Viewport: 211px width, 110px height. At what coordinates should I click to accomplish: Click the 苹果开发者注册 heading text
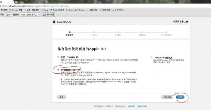pyautogui.click(x=180, y=21)
